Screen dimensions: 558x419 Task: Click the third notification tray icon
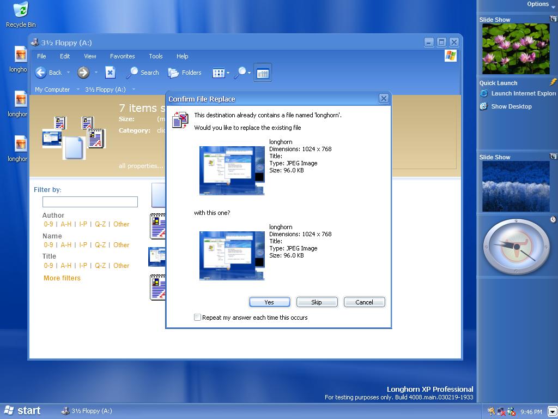(511, 411)
